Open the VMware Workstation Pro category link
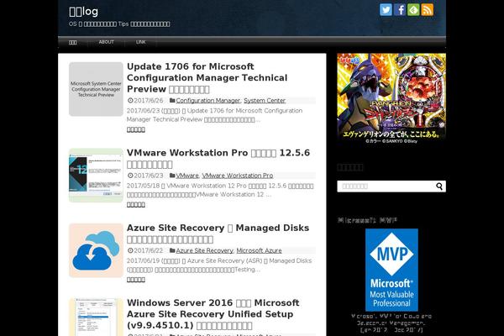The height and width of the screenshot is (336, 504). pos(238,176)
